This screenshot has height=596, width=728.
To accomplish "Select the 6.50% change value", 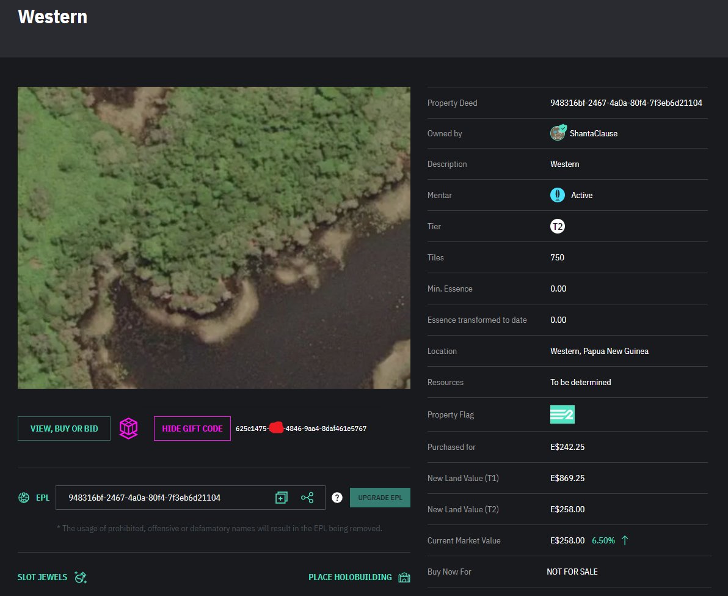I will coord(603,540).
